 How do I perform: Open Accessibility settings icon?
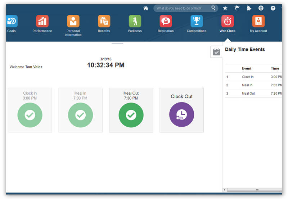coord(261,8)
